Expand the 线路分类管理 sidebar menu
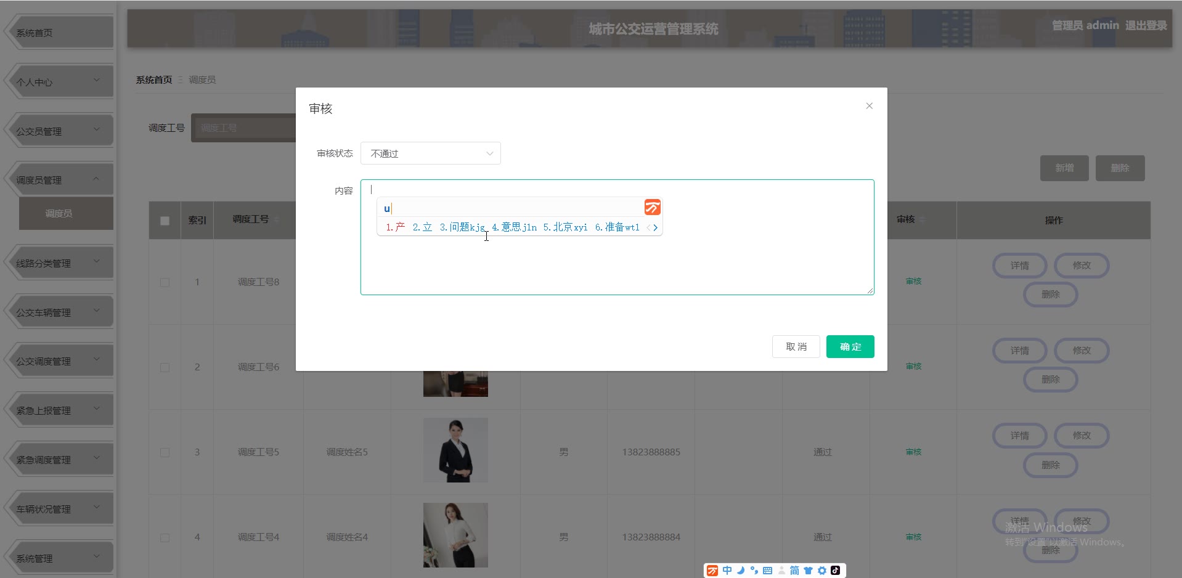Image resolution: width=1182 pixels, height=578 pixels. (59, 263)
